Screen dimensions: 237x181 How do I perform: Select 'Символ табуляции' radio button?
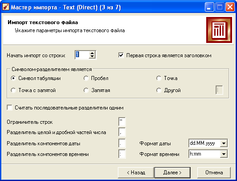13,78
